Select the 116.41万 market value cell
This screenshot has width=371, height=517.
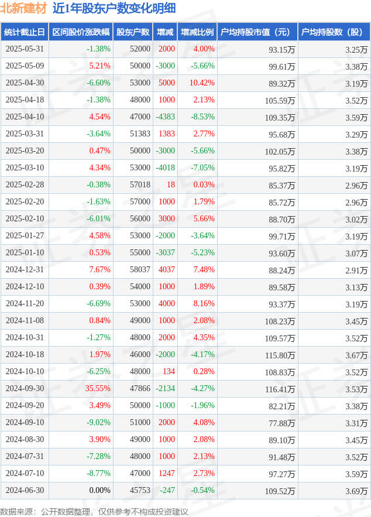[x=280, y=389]
